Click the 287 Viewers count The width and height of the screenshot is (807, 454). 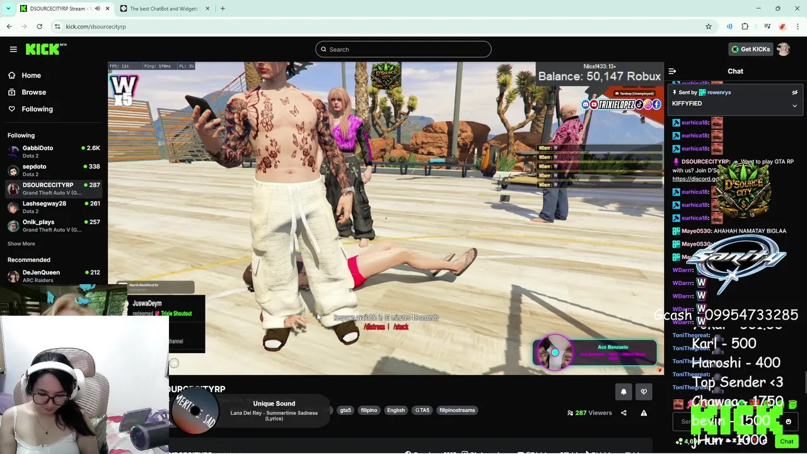[x=589, y=413]
